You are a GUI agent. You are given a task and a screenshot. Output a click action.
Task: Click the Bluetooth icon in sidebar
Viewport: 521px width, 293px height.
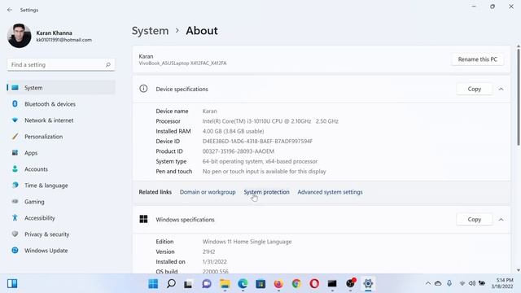15,104
